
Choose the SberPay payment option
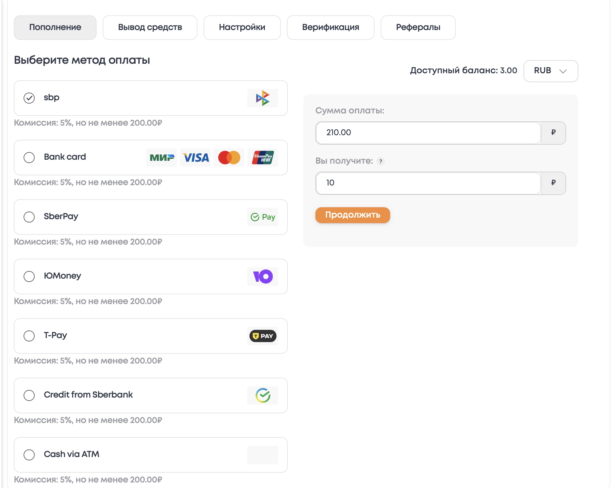point(29,217)
